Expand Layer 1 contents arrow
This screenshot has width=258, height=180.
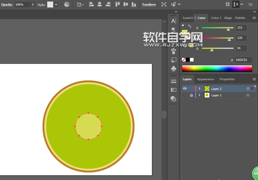click(200, 95)
